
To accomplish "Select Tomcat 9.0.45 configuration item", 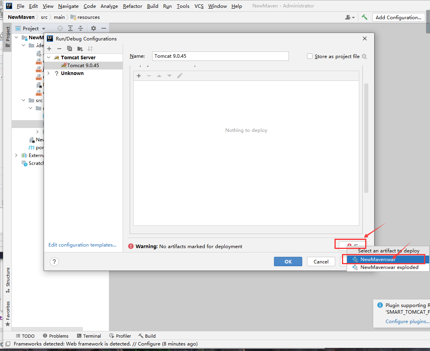I will (83, 66).
